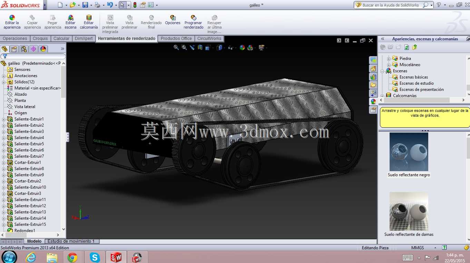Create a new document icon
The width and height of the screenshot is (470, 263).
[60, 5]
